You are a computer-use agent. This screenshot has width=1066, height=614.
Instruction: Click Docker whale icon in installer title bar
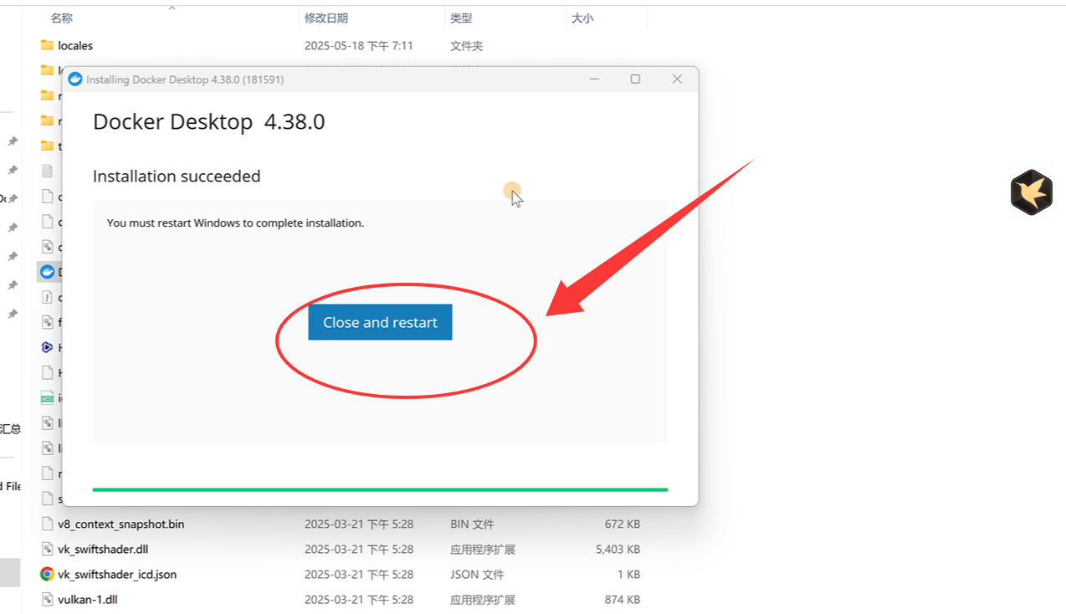point(75,79)
